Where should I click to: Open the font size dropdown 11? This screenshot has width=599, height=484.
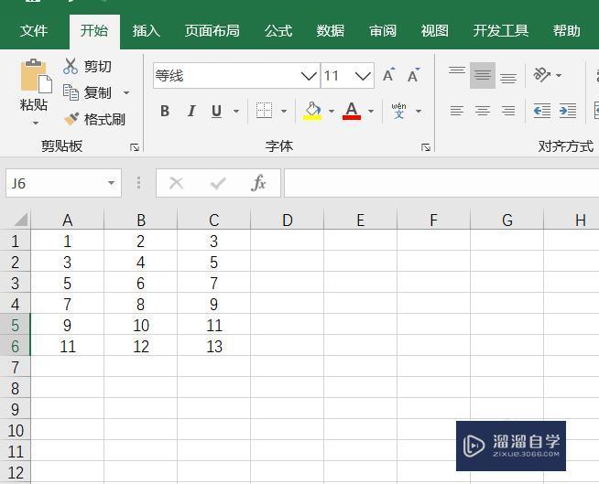(x=363, y=76)
